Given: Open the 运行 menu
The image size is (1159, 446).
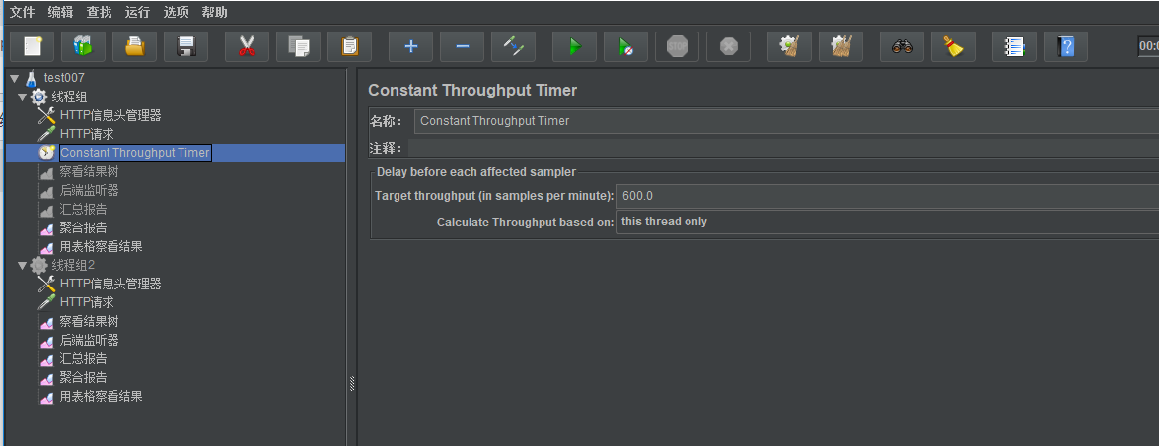Looking at the screenshot, I should [x=137, y=12].
